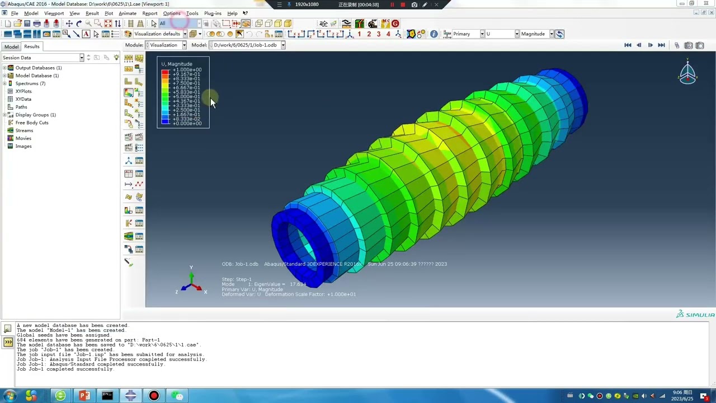Click the Create XY Data icon
716x403 pixels.
129,174
